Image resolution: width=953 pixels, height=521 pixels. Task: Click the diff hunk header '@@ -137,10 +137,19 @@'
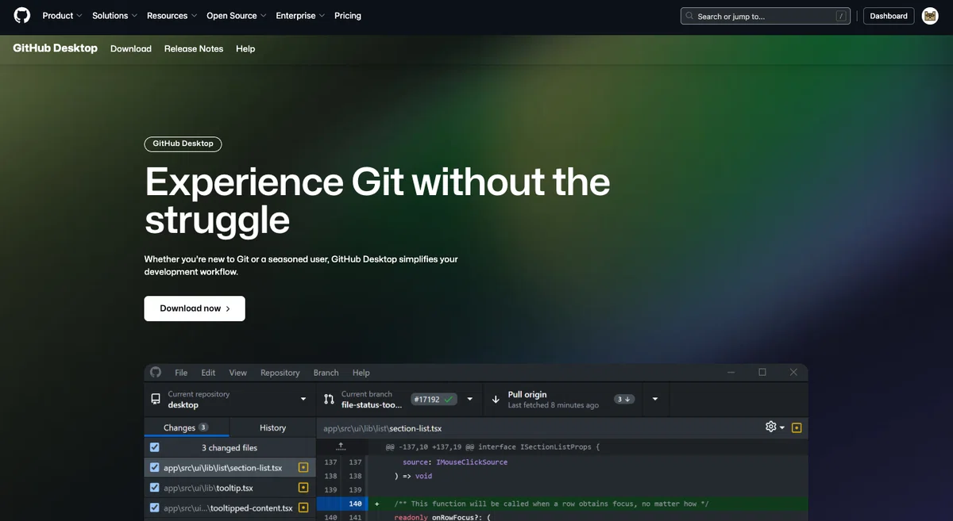492,446
